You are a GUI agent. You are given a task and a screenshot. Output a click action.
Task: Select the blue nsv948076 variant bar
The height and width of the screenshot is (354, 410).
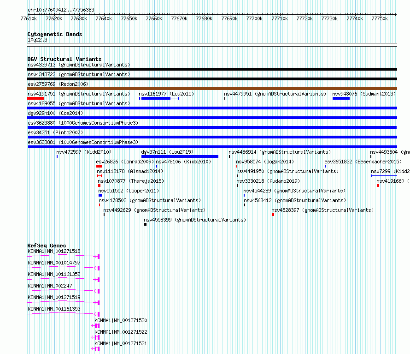[341, 98]
